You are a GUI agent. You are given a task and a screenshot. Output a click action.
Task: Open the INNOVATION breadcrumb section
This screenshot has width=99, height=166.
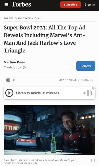(x=26, y=19)
